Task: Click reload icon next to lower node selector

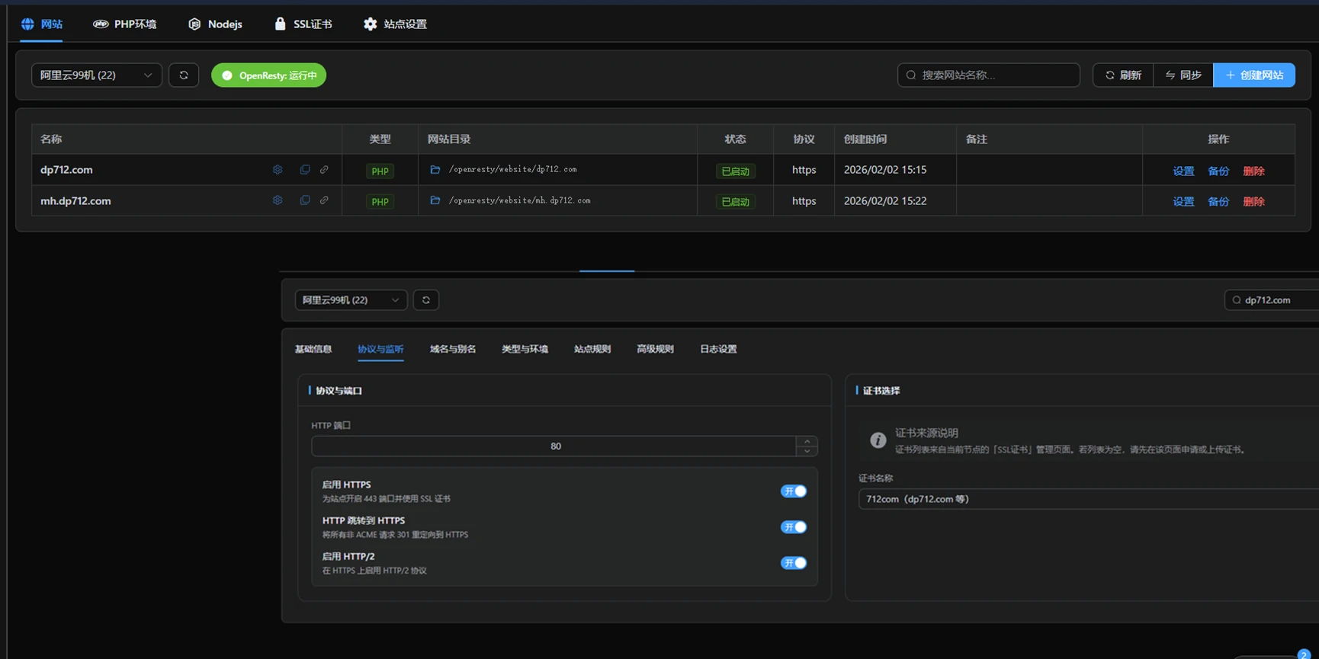Action: 426,300
